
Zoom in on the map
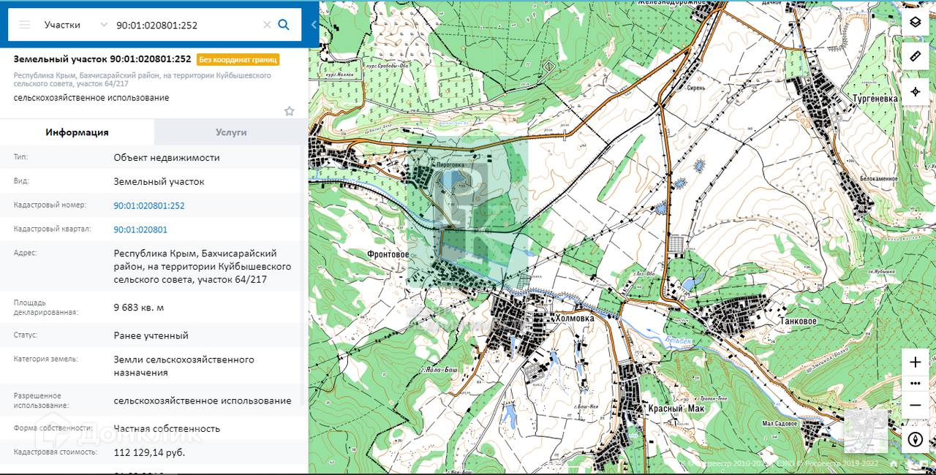pos(915,362)
